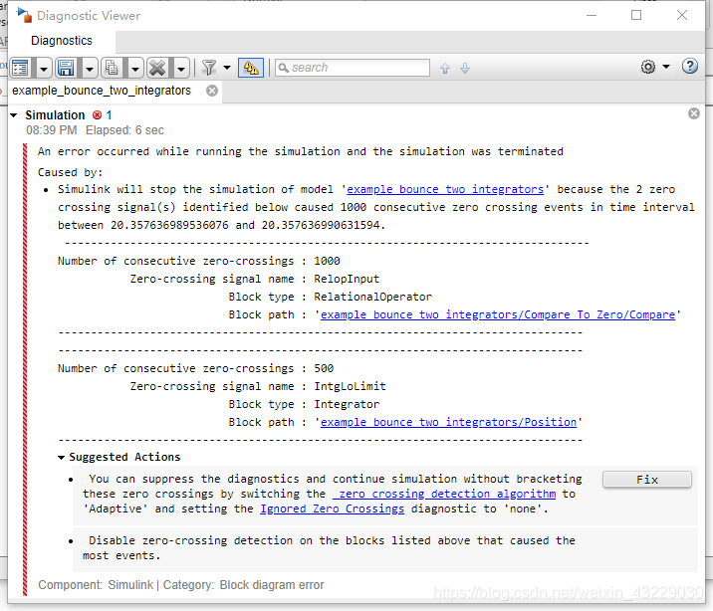The width and height of the screenshot is (713, 611).
Task: Click the zero-crossings count value '500'
Action: coord(324,368)
